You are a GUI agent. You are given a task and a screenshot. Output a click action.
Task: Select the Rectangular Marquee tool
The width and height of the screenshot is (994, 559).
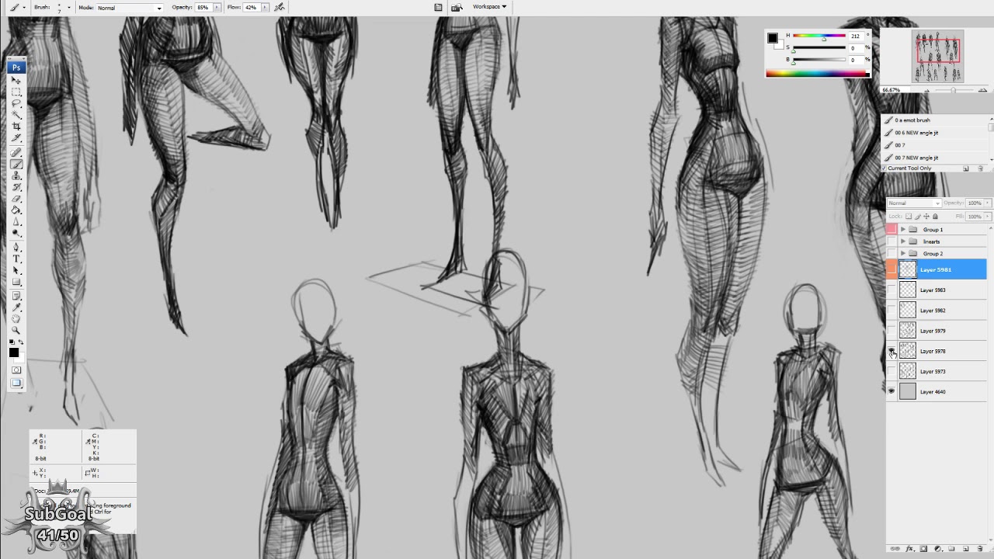16,92
